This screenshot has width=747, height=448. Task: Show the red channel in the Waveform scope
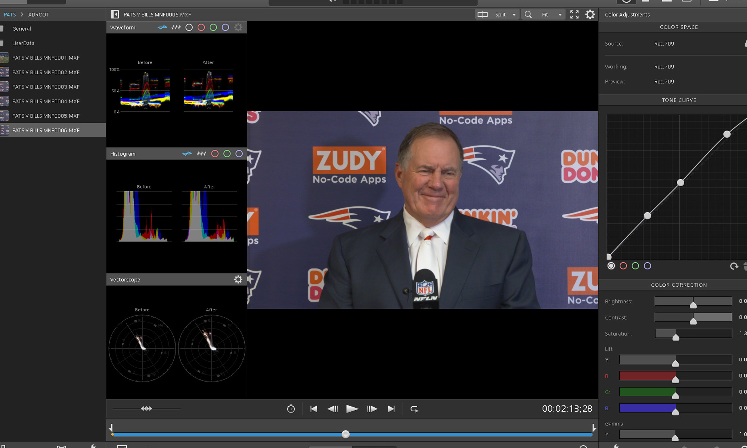[201, 27]
